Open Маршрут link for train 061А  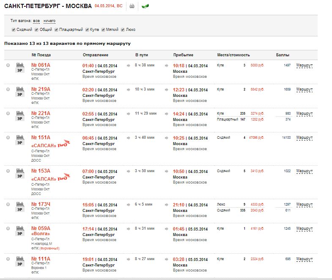304,66
